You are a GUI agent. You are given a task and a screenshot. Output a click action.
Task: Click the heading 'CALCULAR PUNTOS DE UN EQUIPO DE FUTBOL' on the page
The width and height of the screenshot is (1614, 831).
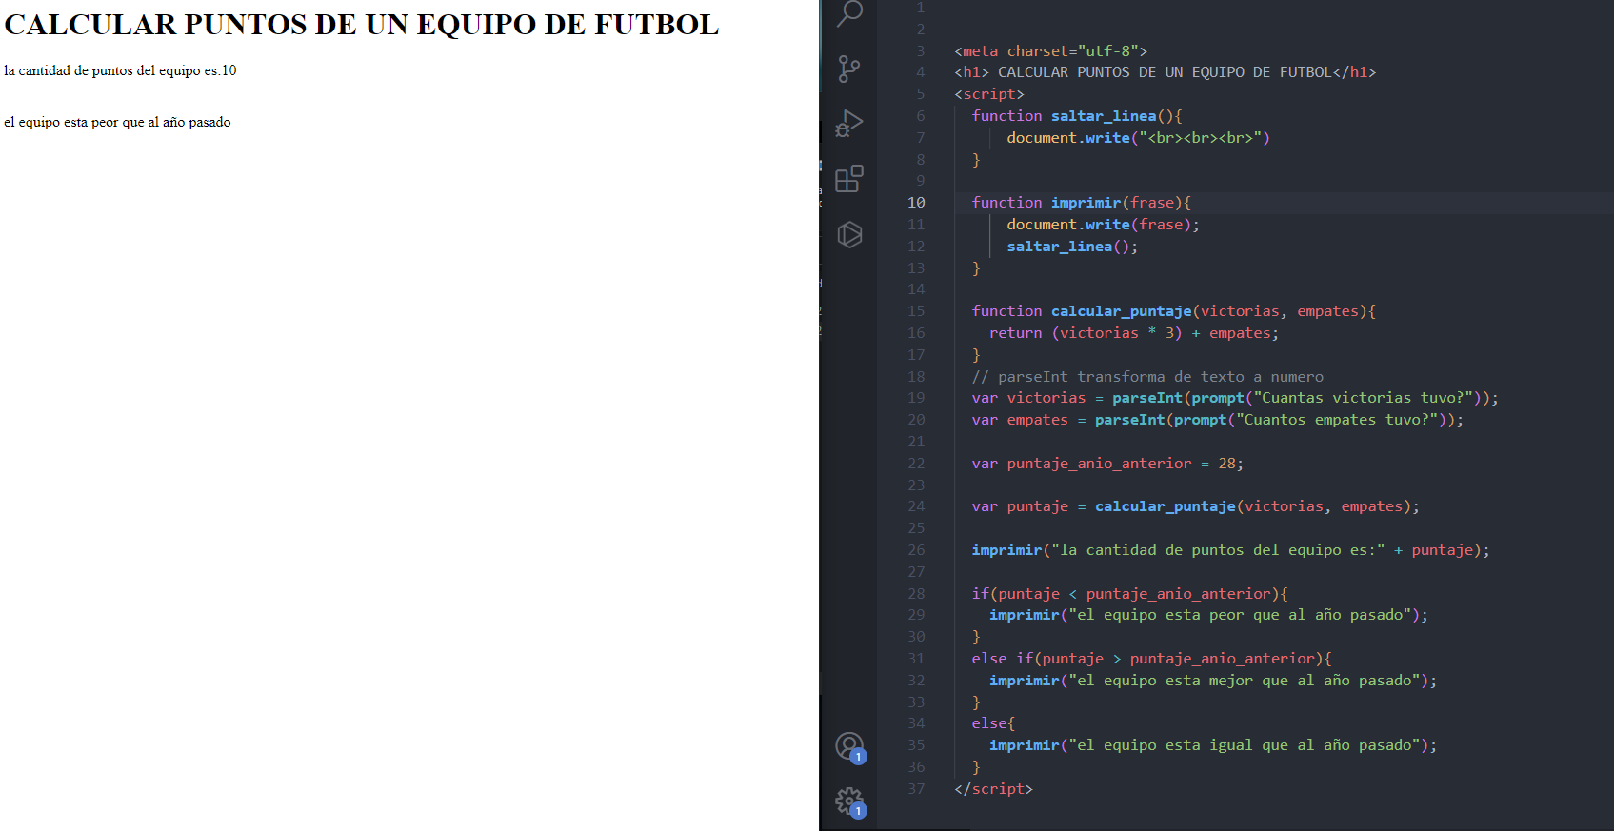(x=361, y=25)
